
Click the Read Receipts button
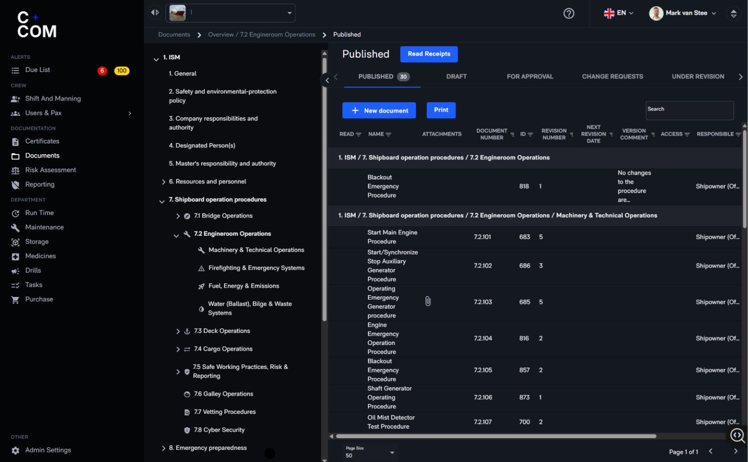click(x=429, y=54)
